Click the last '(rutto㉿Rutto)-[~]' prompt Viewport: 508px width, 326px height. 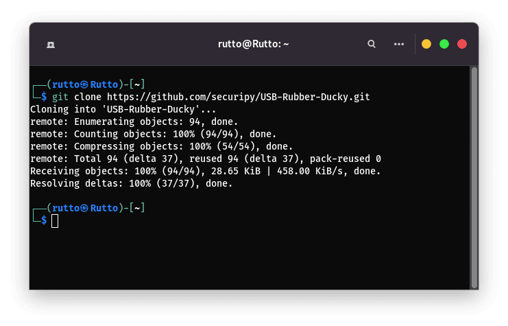(x=96, y=208)
